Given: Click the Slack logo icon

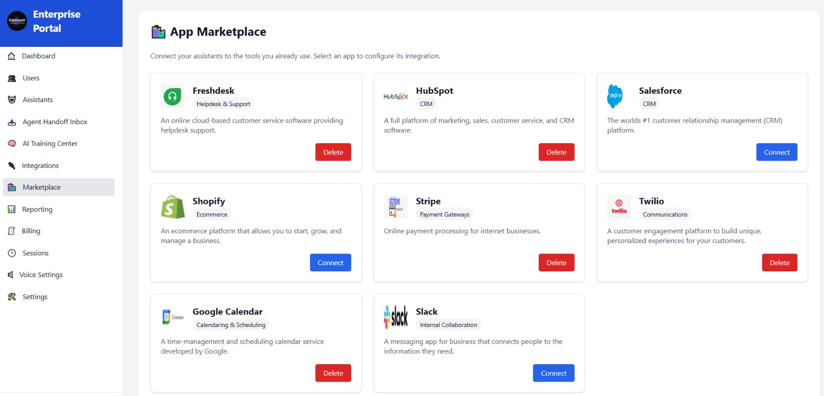Looking at the screenshot, I should click(x=396, y=317).
